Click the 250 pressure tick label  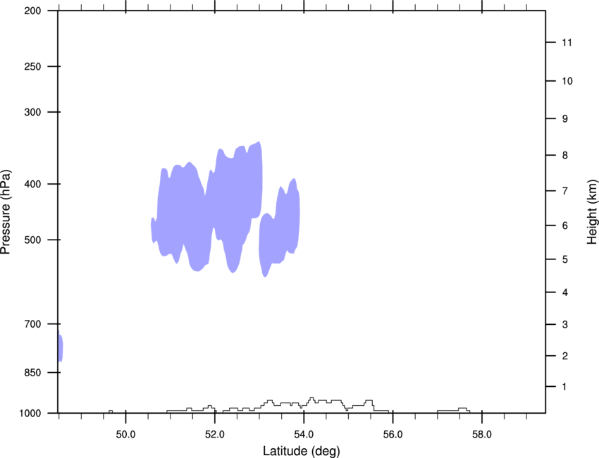(x=32, y=66)
